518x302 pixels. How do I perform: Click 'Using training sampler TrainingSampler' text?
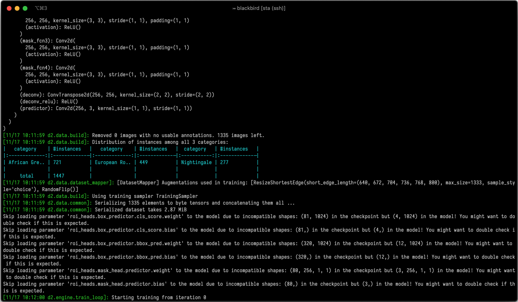[145, 196]
